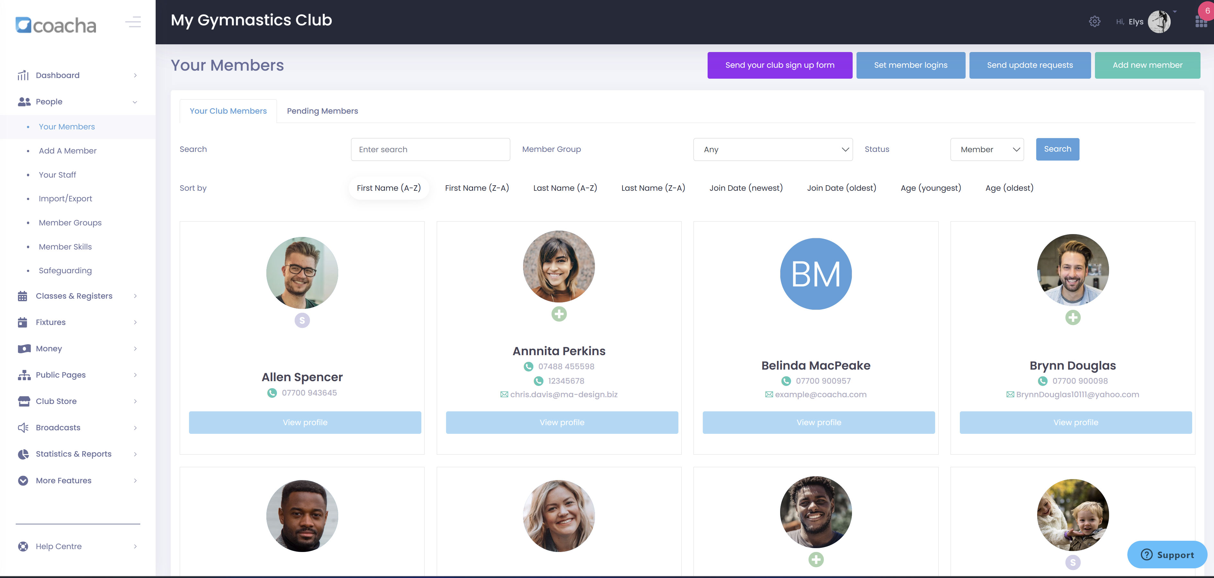
Task: Open settings gear icon in header
Action: [1094, 21]
